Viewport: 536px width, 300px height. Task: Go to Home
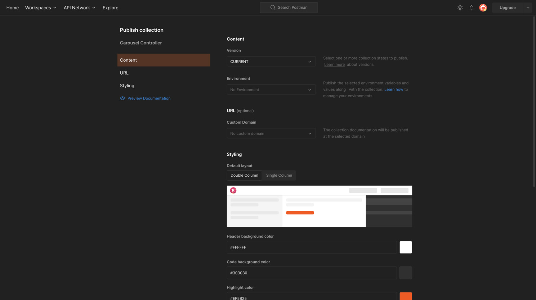click(13, 8)
